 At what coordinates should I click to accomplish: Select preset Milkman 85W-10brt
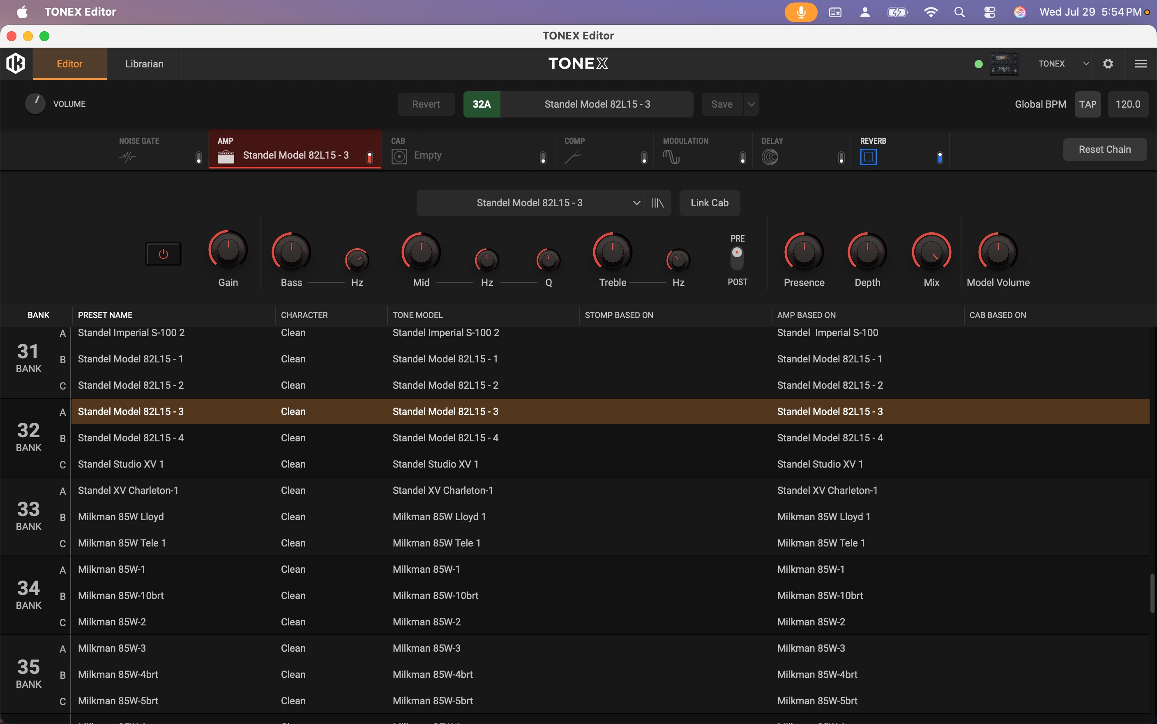pos(610,596)
